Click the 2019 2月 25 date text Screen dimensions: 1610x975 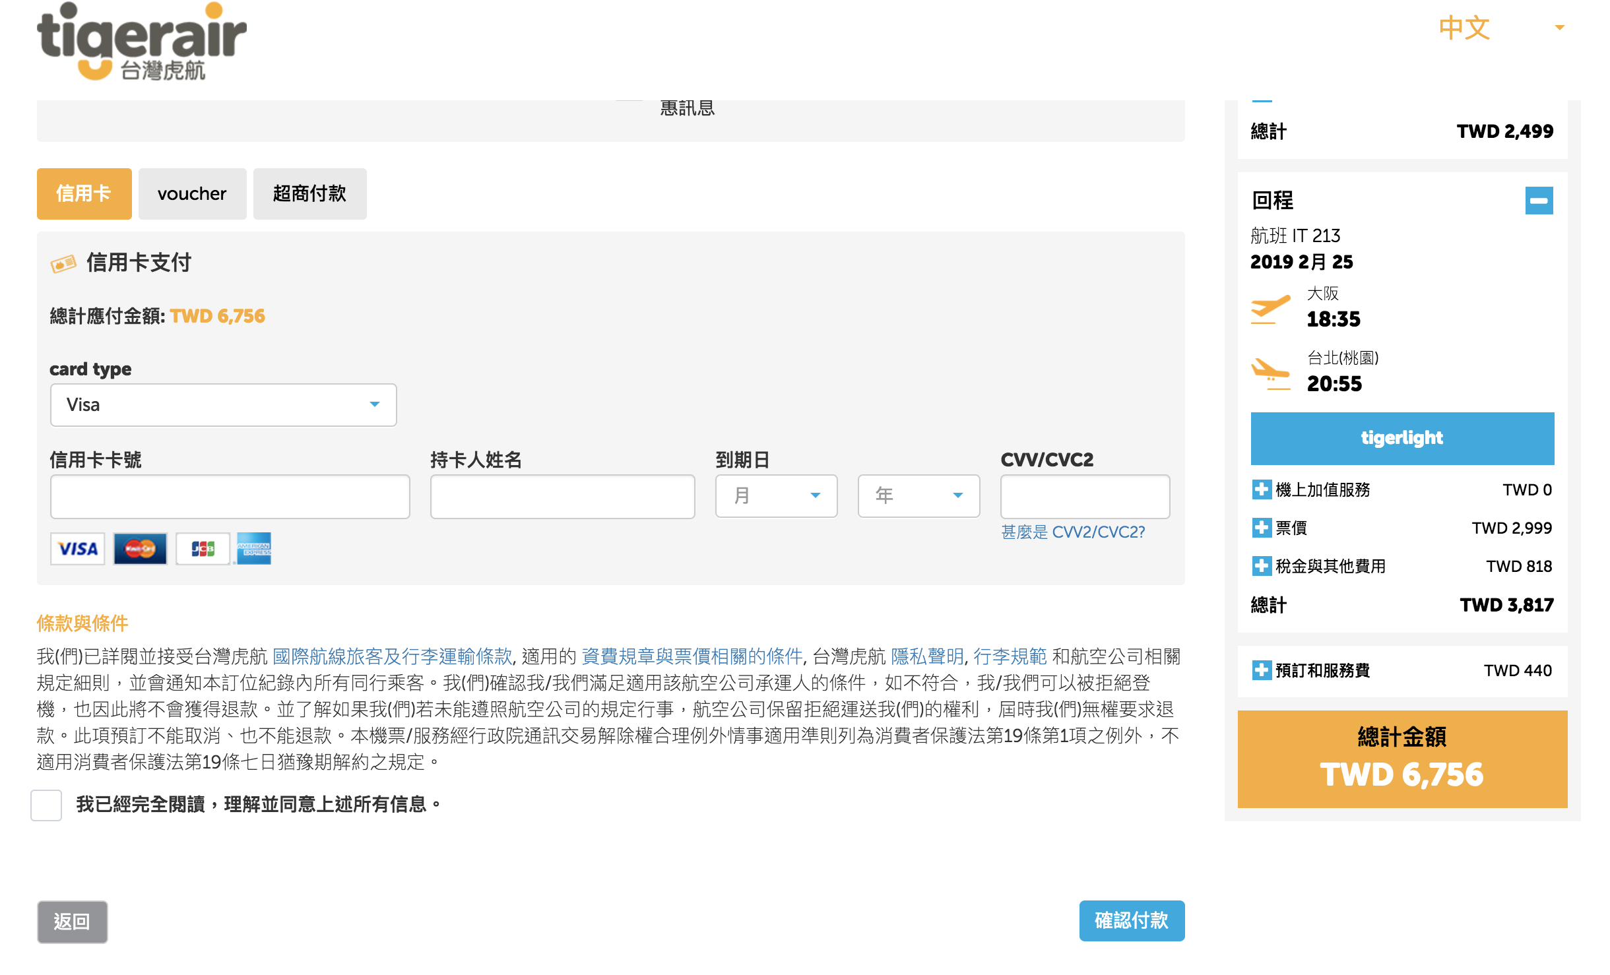pos(1301,262)
